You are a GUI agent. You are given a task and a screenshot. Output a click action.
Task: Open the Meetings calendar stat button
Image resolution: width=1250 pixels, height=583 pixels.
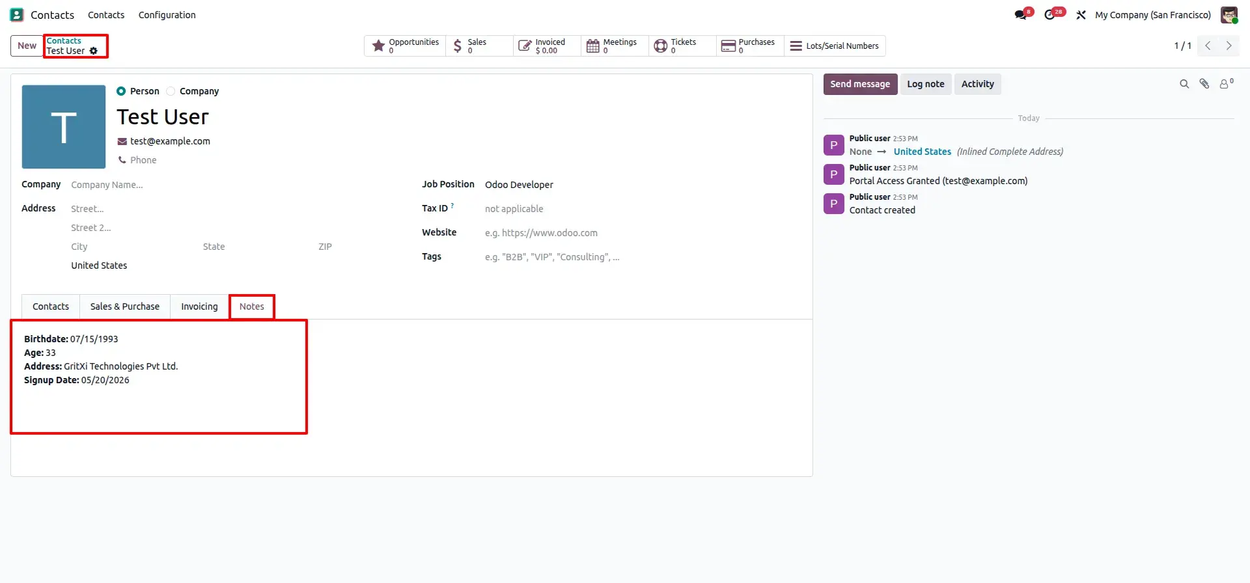point(615,46)
